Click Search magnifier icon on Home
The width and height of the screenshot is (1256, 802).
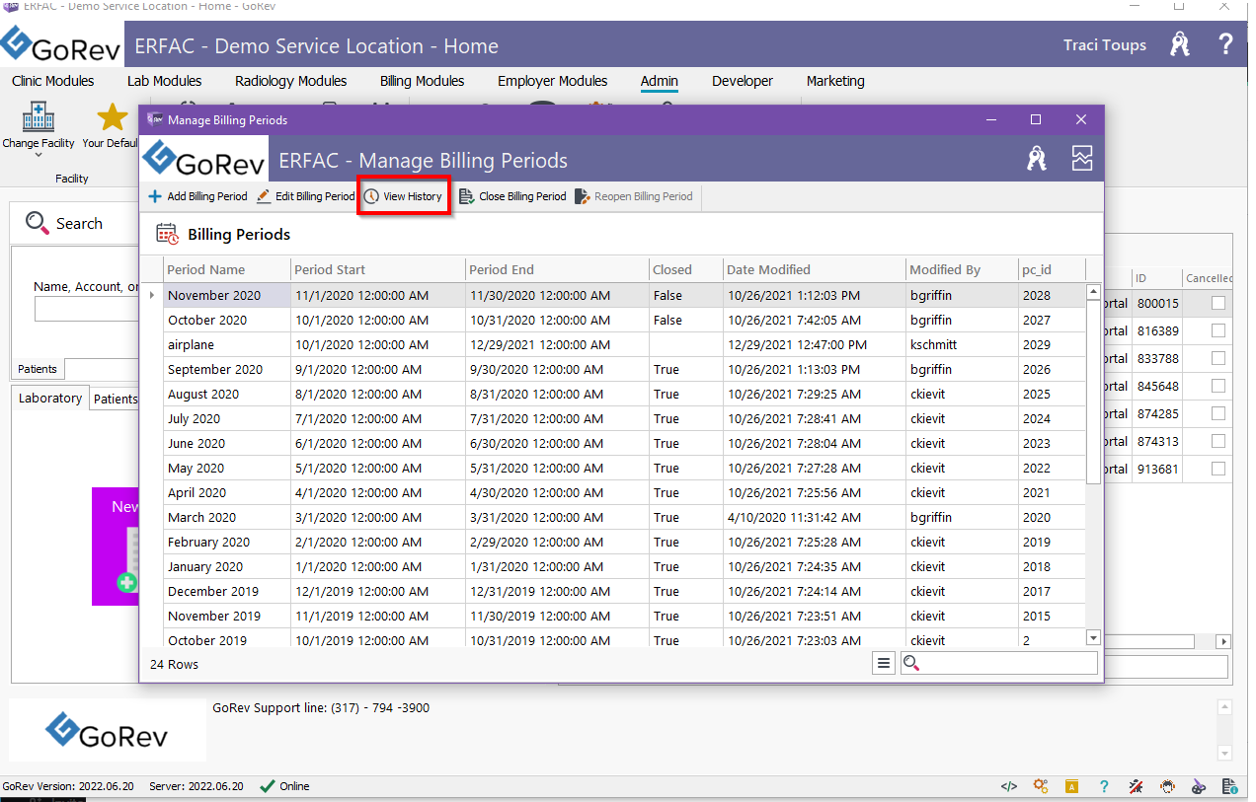38,223
